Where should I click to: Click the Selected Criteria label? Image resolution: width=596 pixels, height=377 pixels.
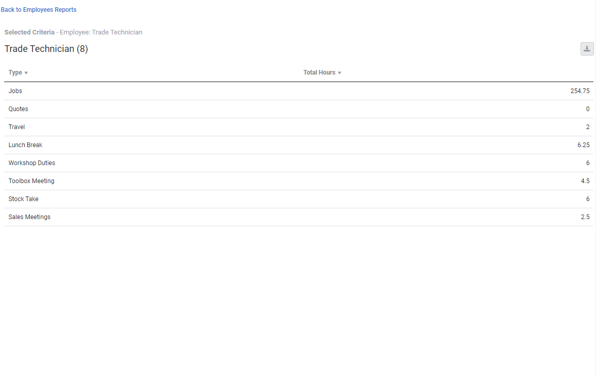29,32
